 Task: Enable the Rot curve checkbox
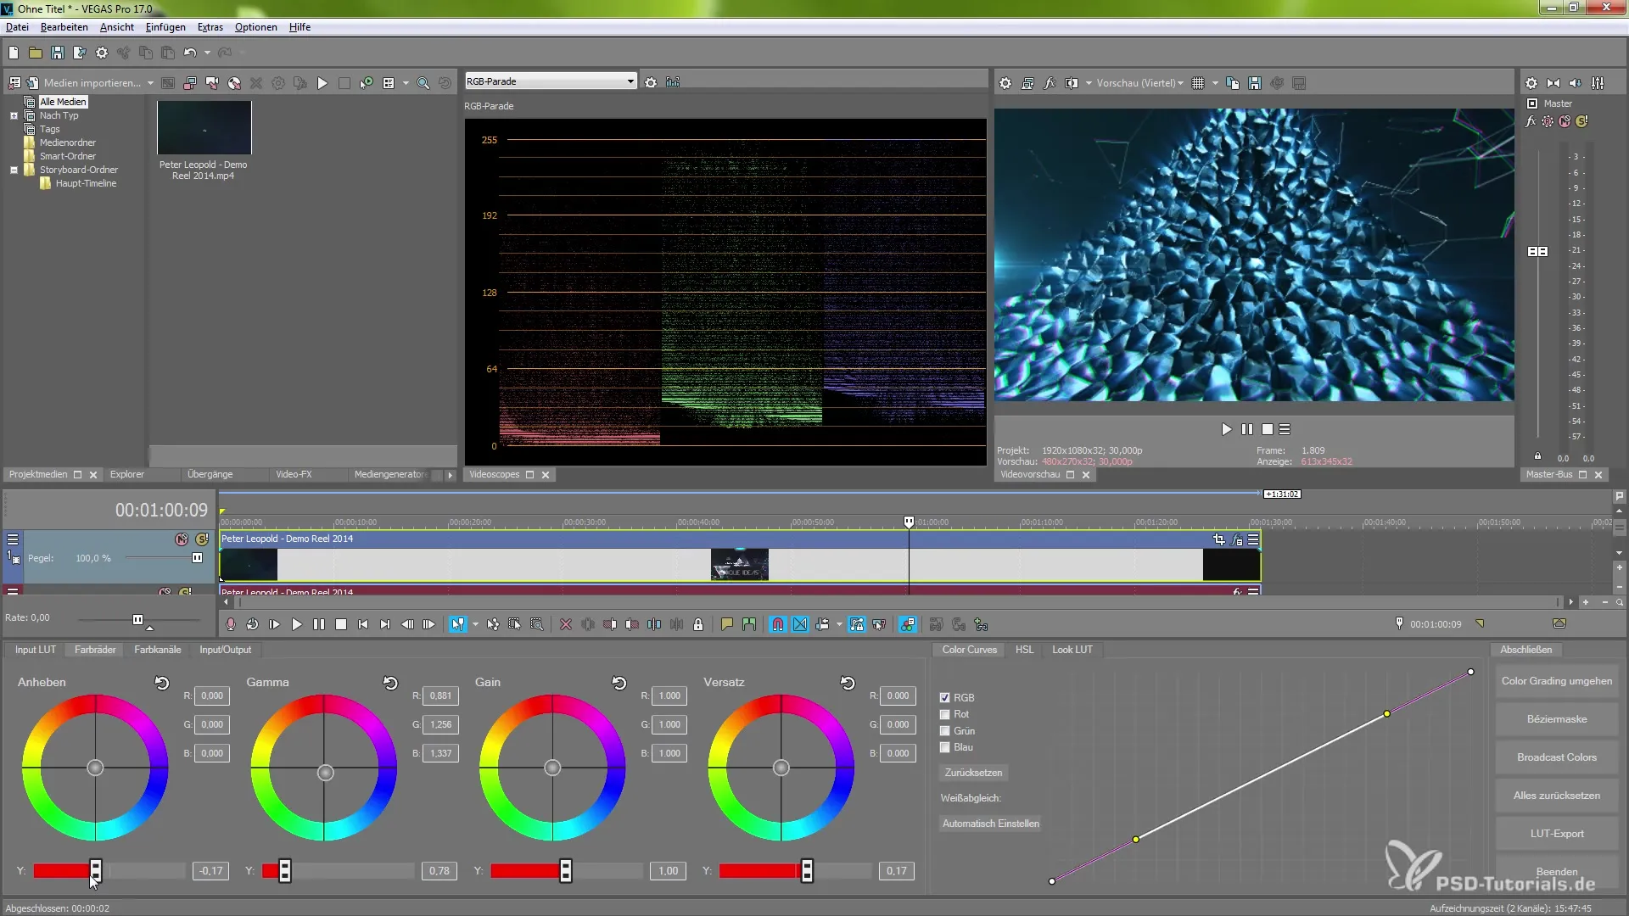[x=945, y=714]
